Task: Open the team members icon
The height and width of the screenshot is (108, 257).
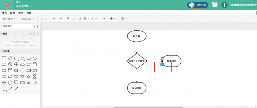Action: pyautogui.click(x=215, y=5)
